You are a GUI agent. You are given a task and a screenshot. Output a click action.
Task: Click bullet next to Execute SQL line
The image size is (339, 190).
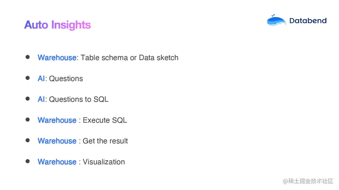pos(28,120)
